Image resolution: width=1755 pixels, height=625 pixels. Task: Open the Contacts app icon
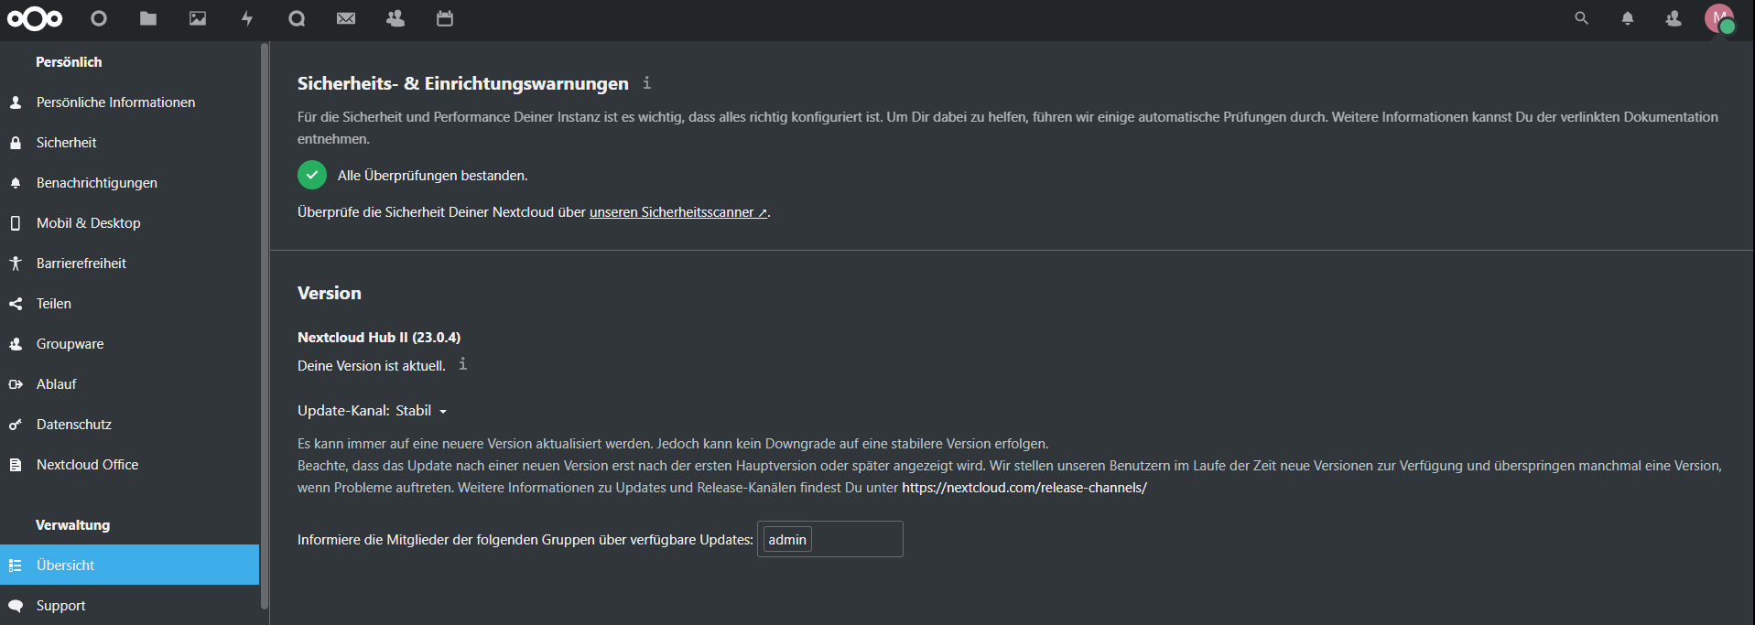tap(395, 18)
